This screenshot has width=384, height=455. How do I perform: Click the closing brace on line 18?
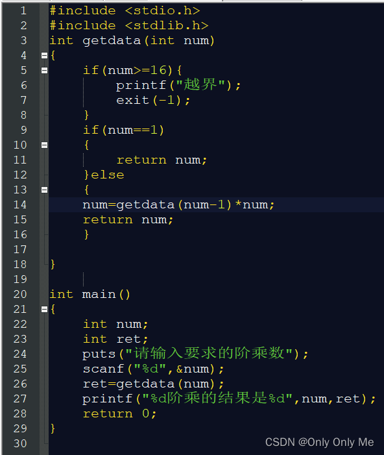pyautogui.click(x=53, y=264)
